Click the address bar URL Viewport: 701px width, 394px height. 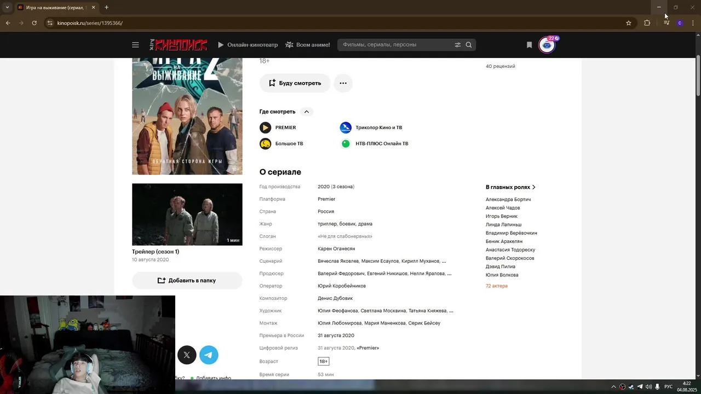coord(90,23)
